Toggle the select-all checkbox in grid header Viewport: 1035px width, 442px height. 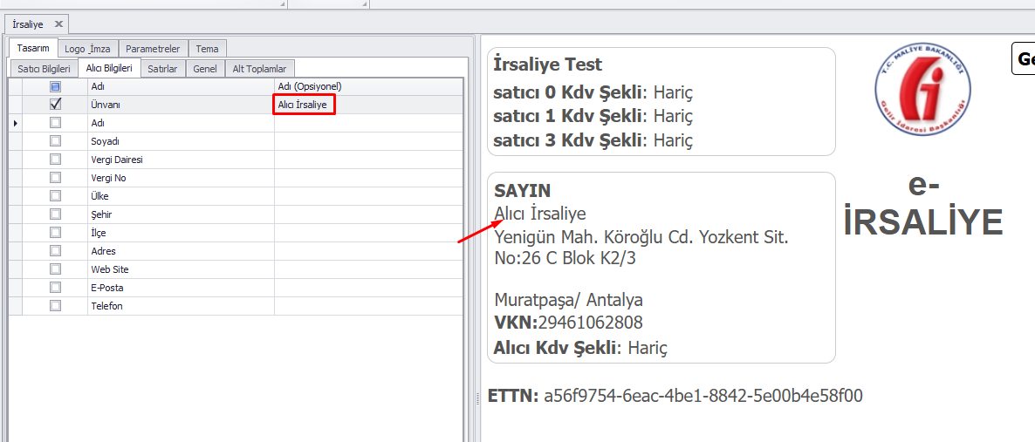coord(55,86)
